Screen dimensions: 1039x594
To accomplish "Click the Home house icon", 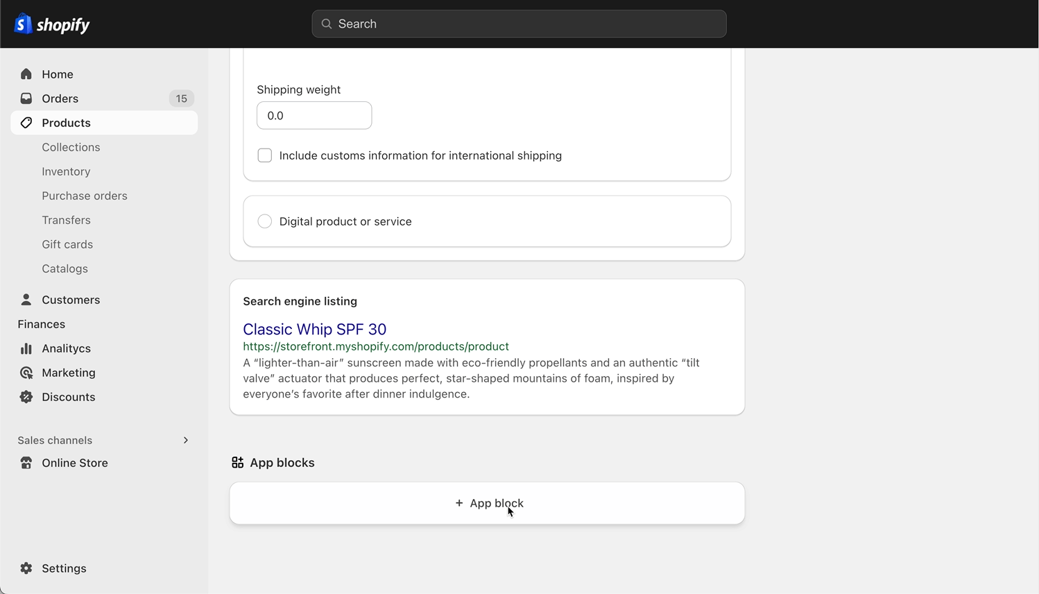I will point(26,74).
